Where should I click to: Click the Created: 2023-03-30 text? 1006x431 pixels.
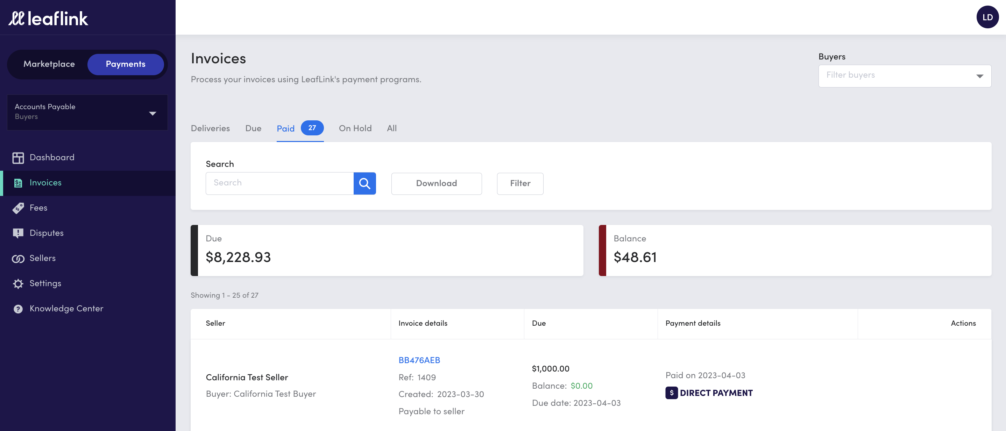[x=441, y=394]
